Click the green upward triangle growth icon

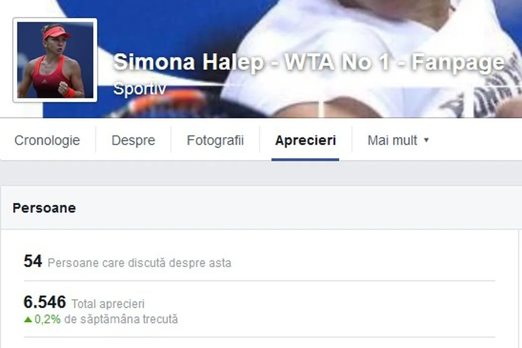28,320
